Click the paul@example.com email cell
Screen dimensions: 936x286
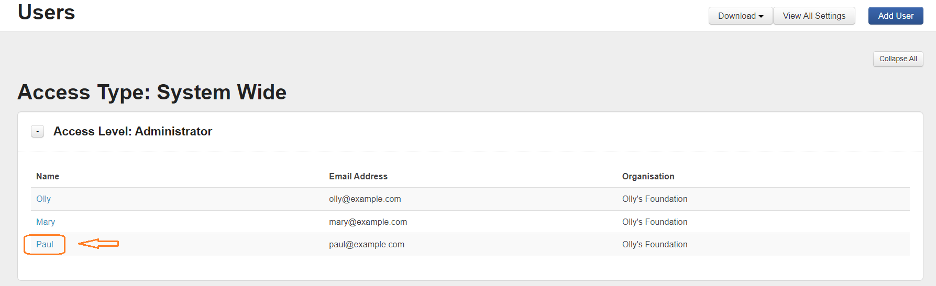(x=367, y=245)
